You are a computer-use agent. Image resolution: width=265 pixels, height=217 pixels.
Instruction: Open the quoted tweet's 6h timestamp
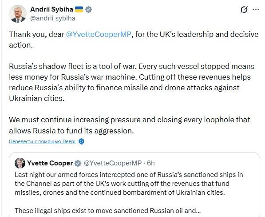click(151, 163)
